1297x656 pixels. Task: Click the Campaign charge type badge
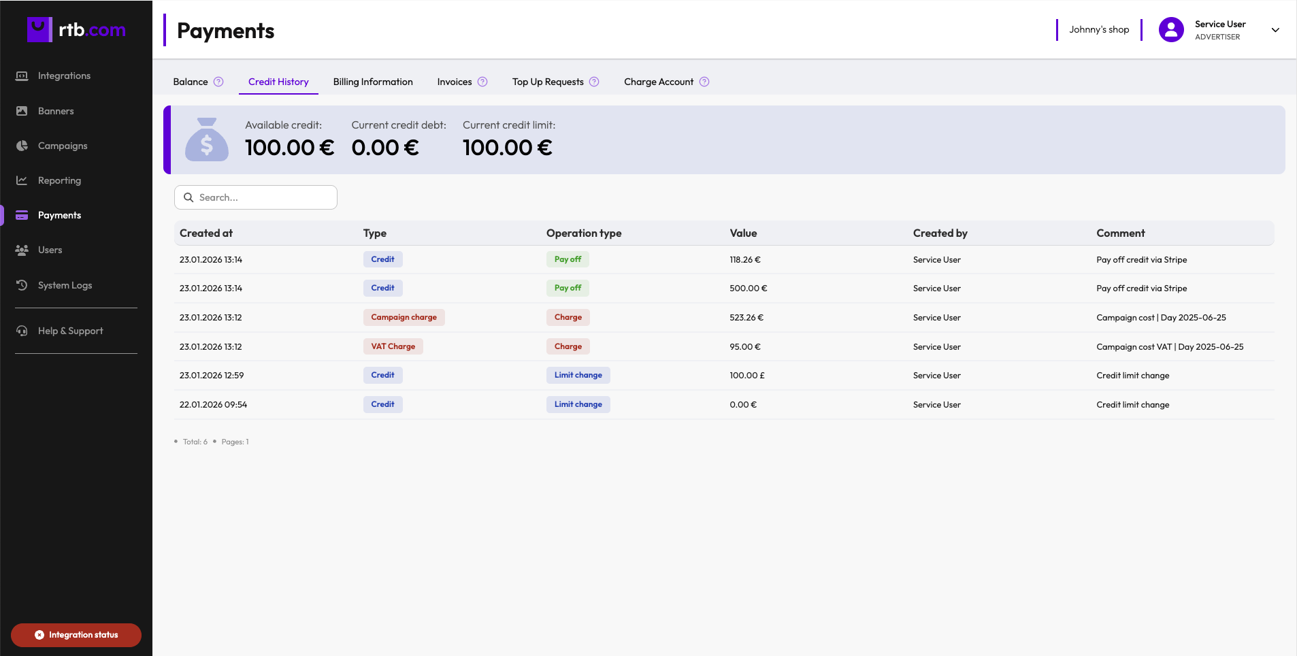coord(404,317)
